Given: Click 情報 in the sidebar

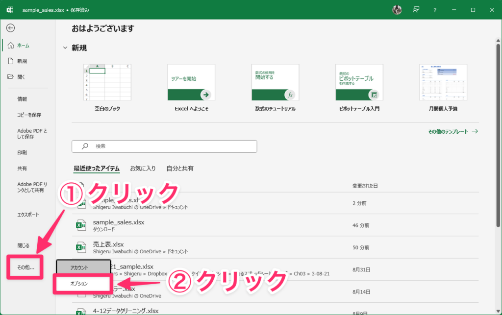Looking at the screenshot, I should click(x=23, y=99).
